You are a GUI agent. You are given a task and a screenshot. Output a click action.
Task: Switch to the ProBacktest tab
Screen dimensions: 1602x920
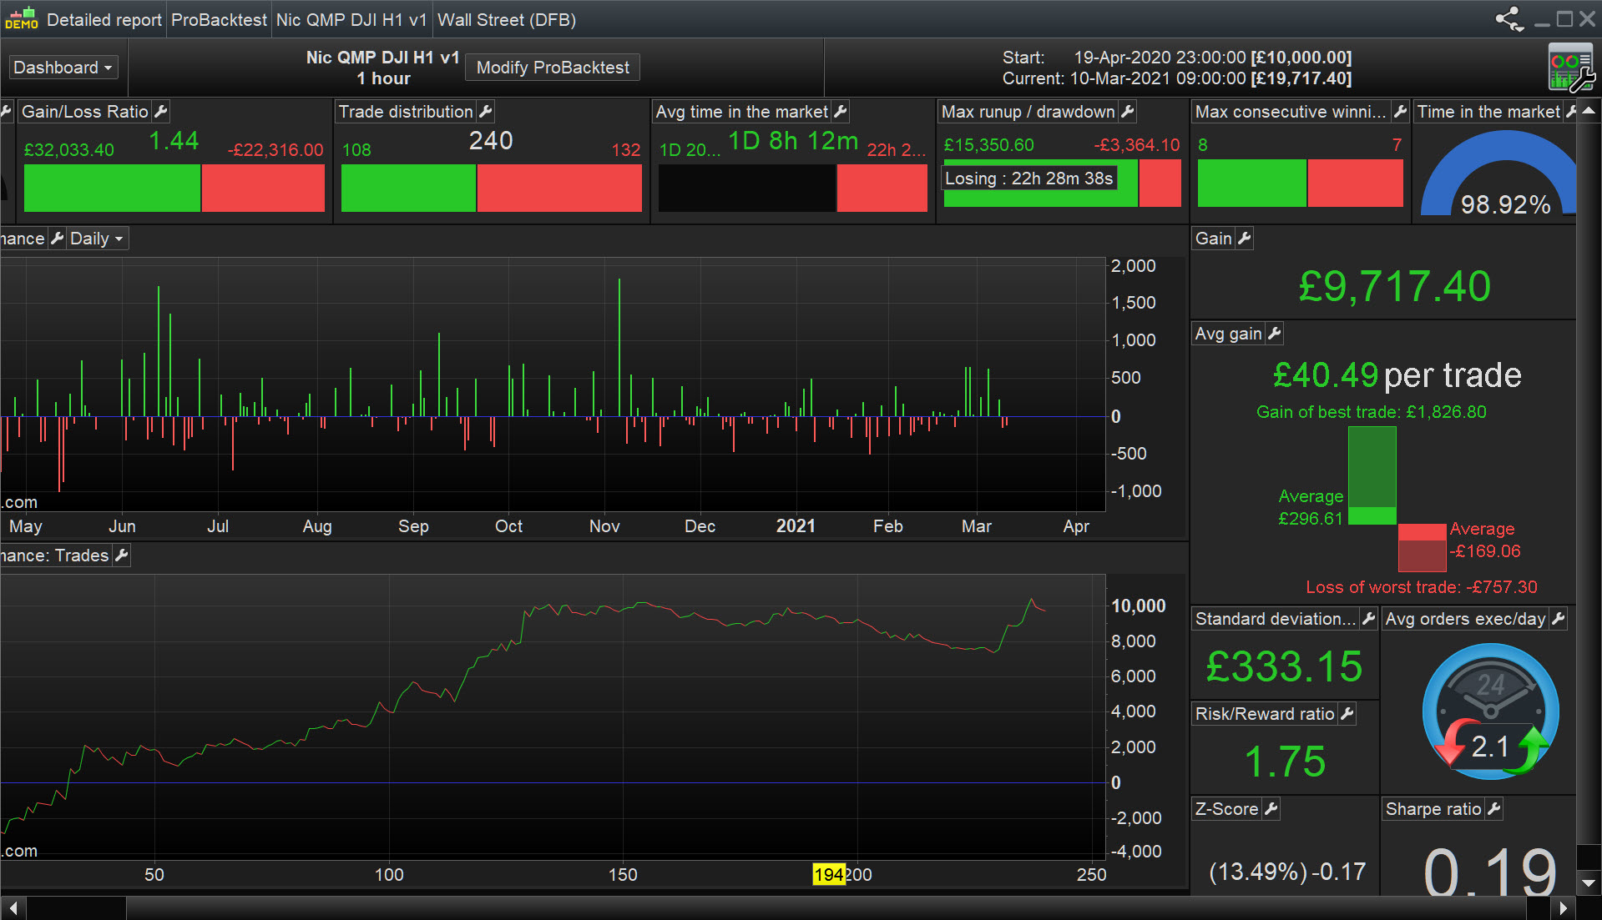[x=219, y=20]
